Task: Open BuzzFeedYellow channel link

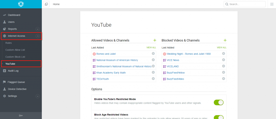Action: pyautogui.click(x=176, y=73)
